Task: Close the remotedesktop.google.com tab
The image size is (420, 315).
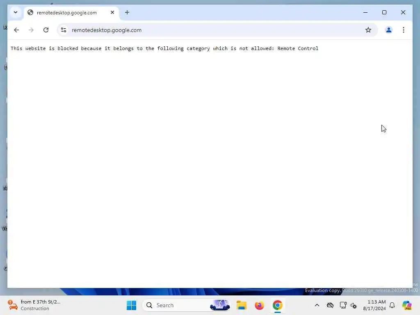Action: [x=112, y=12]
